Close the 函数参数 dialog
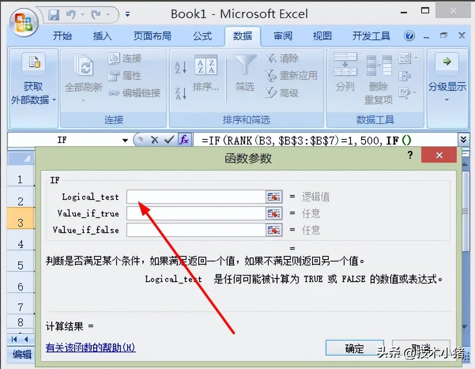The height and width of the screenshot is (369, 475). 439,155
